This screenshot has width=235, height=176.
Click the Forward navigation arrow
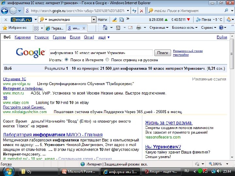click(x=13, y=11)
